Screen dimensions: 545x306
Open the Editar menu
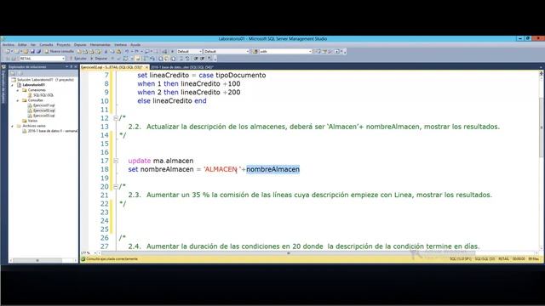(x=22, y=45)
